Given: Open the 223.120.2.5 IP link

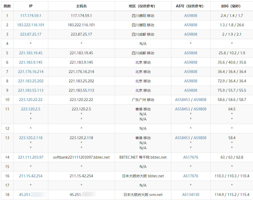Looking at the screenshot, I should [31, 109].
